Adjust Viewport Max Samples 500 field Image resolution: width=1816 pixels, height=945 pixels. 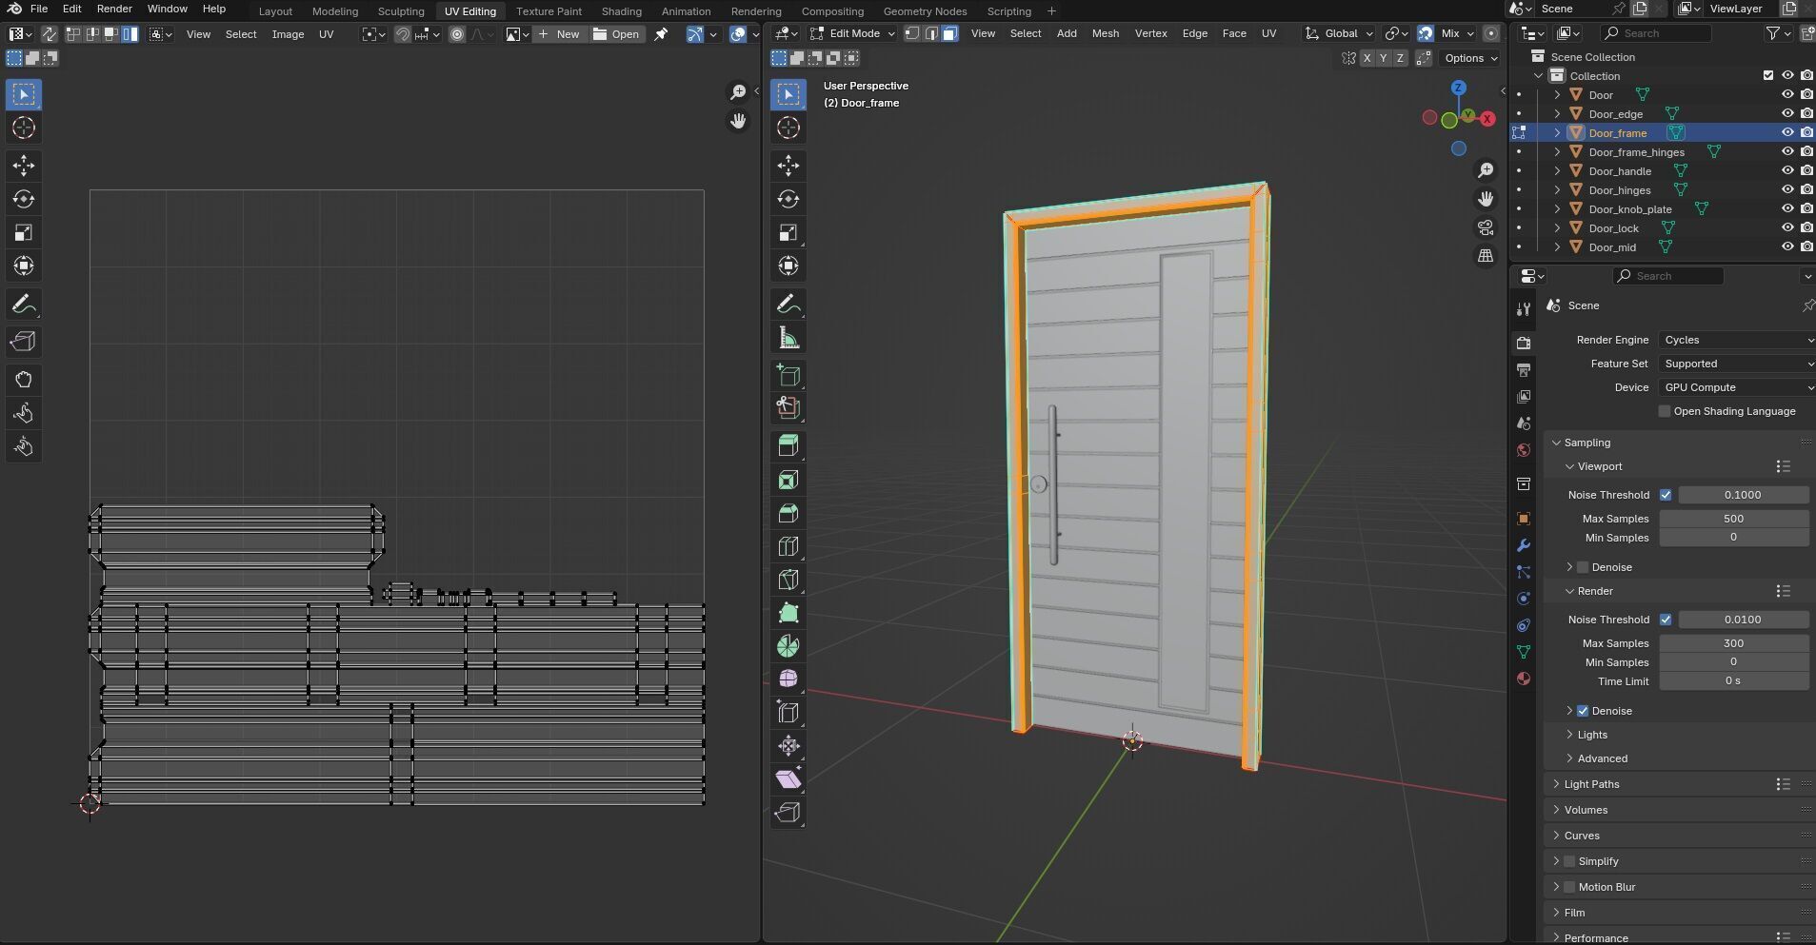click(x=1733, y=519)
